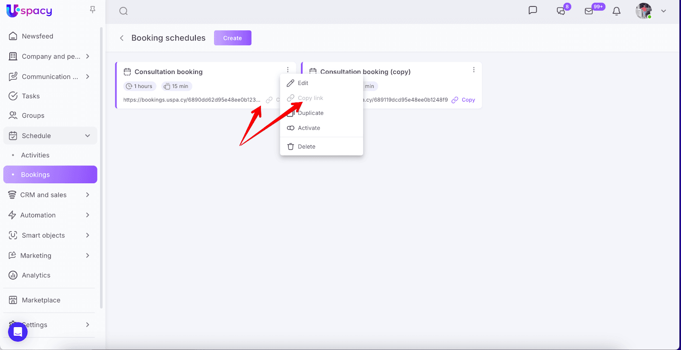The height and width of the screenshot is (350, 681).
Task: Open the notifications bell
Action: (x=616, y=11)
